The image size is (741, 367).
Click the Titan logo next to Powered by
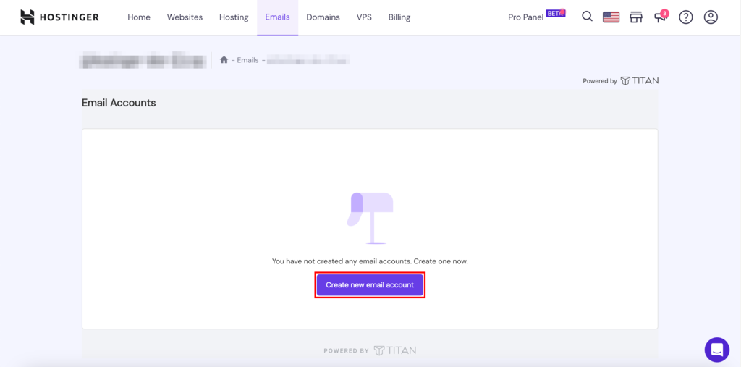click(x=640, y=81)
